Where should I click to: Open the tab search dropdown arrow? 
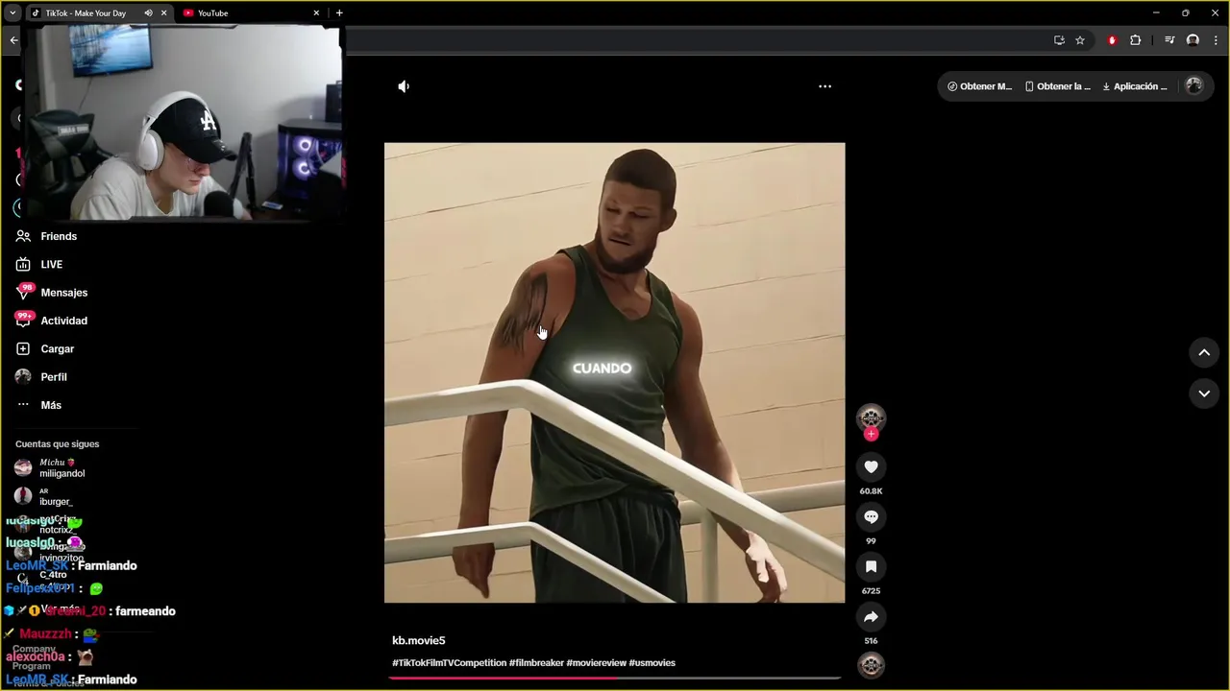[12, 13]
